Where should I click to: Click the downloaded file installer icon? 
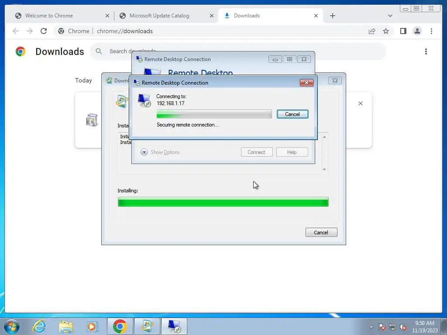(x=92, y=120)
